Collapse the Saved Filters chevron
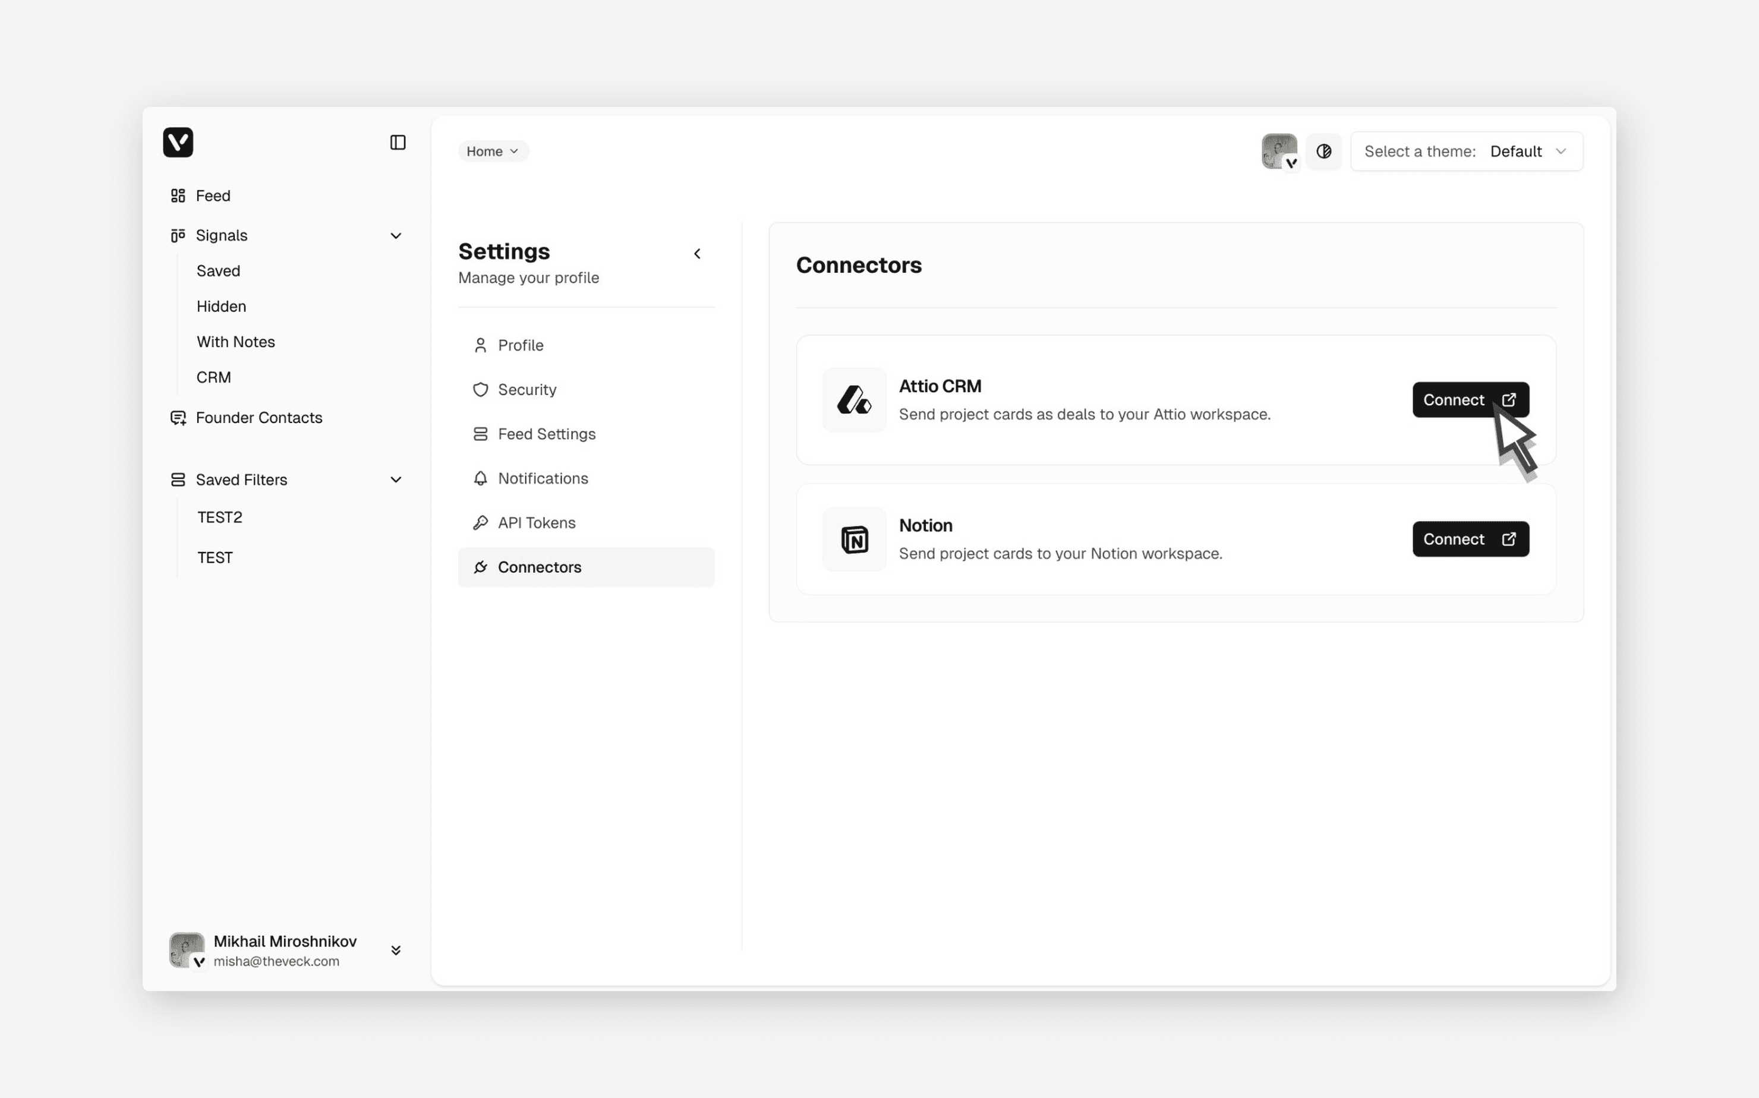This screenshot has width=1759, height=1098. 396,479
